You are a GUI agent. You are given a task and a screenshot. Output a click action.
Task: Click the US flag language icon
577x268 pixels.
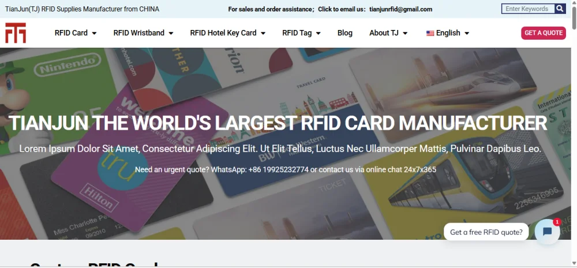click(430, 33)
